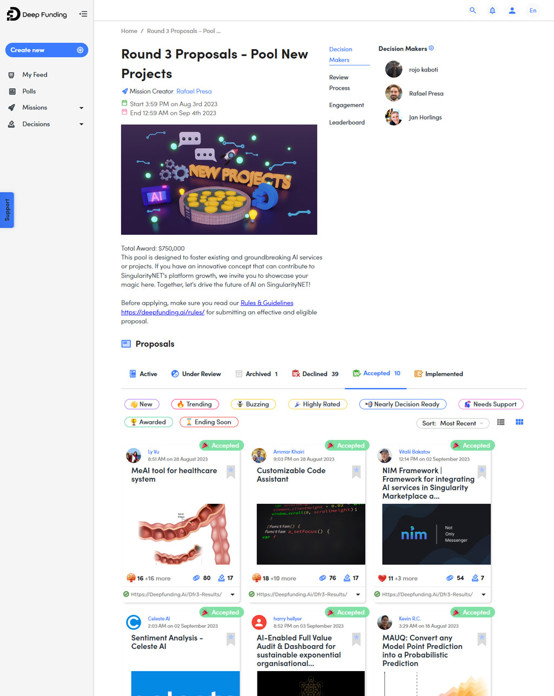Open Celeste AI avatar

tap(134, 622)
